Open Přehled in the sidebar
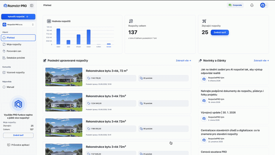The height and width of the screenshot is (155, 275). click(18, 38)
